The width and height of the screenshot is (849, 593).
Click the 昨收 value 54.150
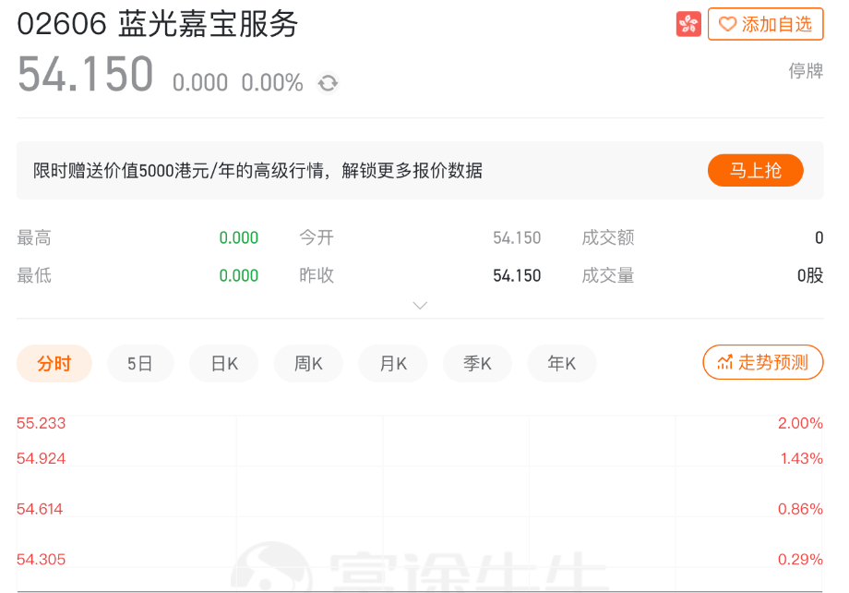517,275
